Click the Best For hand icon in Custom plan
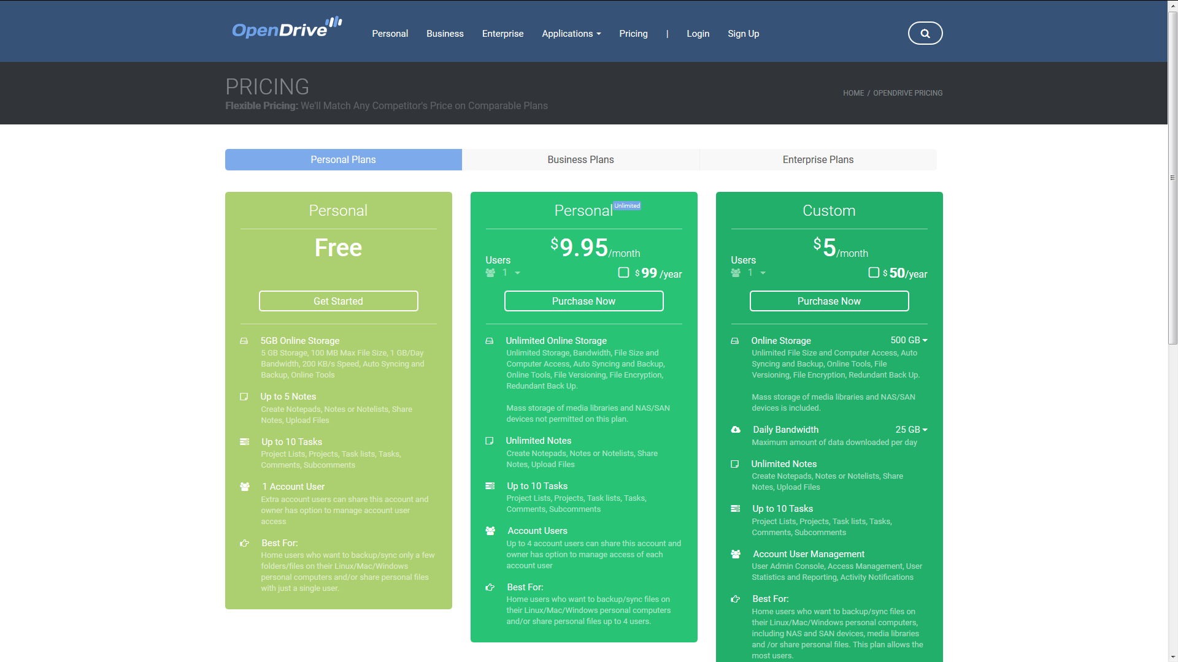The height and width of the screenshot is (662, 1178). point(735,599)
